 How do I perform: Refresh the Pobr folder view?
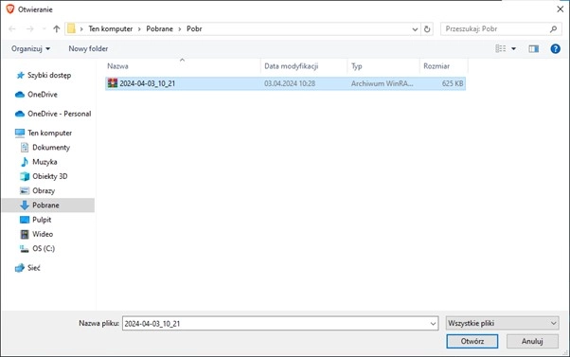pos(427,28)
